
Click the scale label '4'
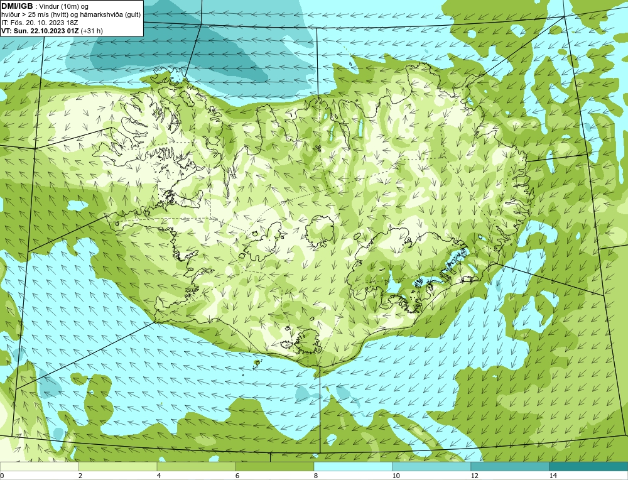(x=159, y=476)
